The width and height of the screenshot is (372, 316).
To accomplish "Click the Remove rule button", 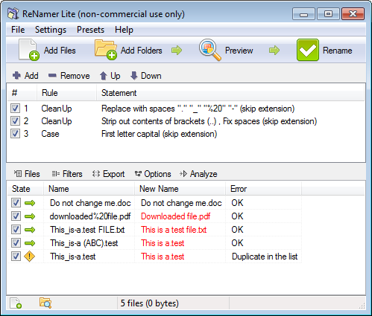I will pyautogui.click(x=69, y=76).
